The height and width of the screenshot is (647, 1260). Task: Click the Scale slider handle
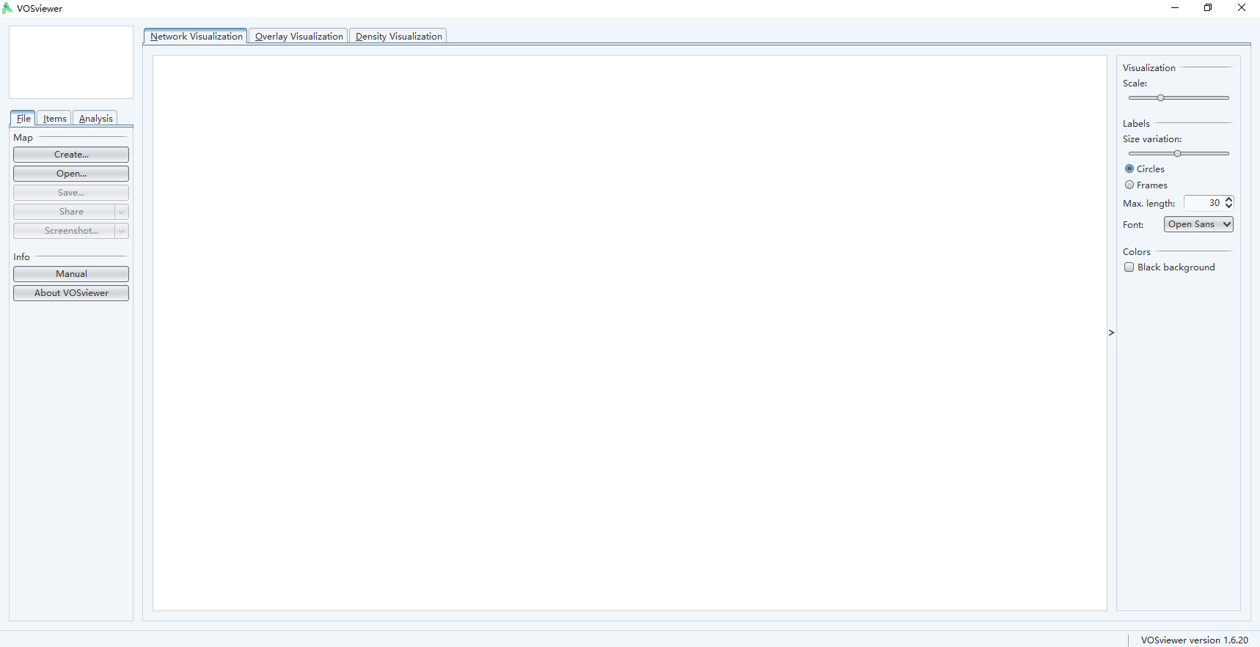click(1160, 97)
